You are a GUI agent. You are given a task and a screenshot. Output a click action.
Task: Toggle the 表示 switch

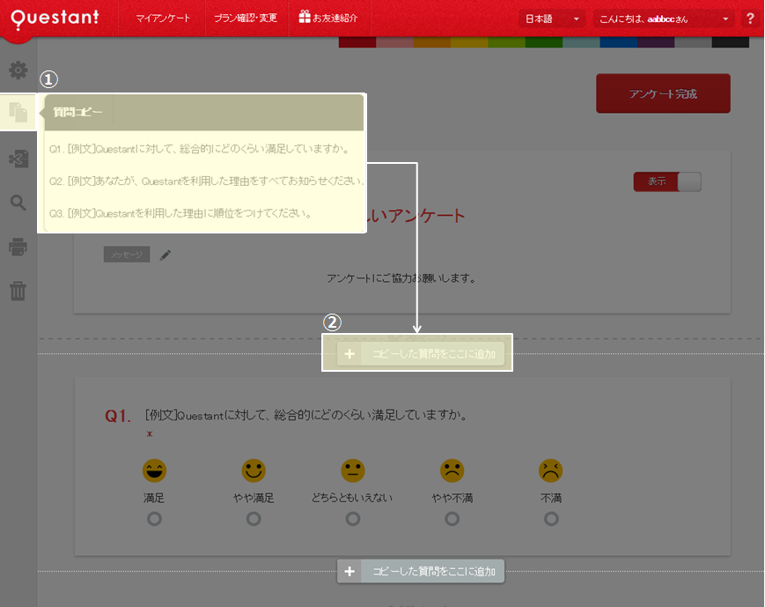click(x=667, y=181)
